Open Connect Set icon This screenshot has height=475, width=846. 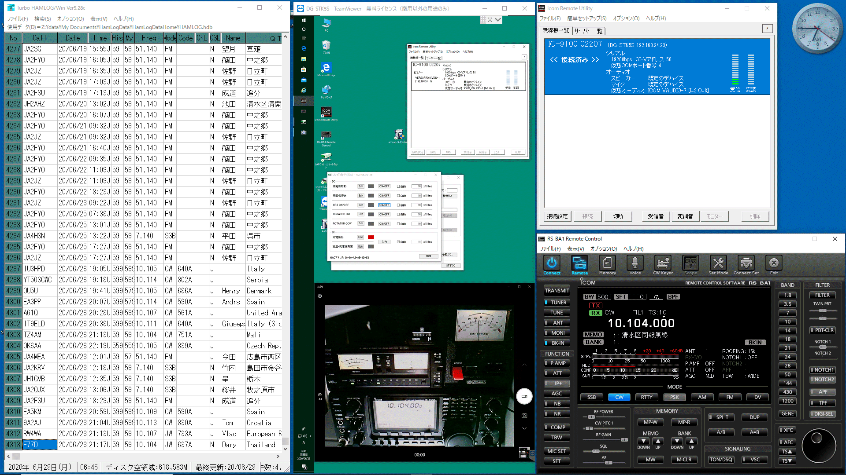pos(746,263)
